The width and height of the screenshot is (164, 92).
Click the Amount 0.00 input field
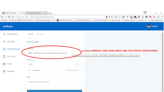point(51,64)
